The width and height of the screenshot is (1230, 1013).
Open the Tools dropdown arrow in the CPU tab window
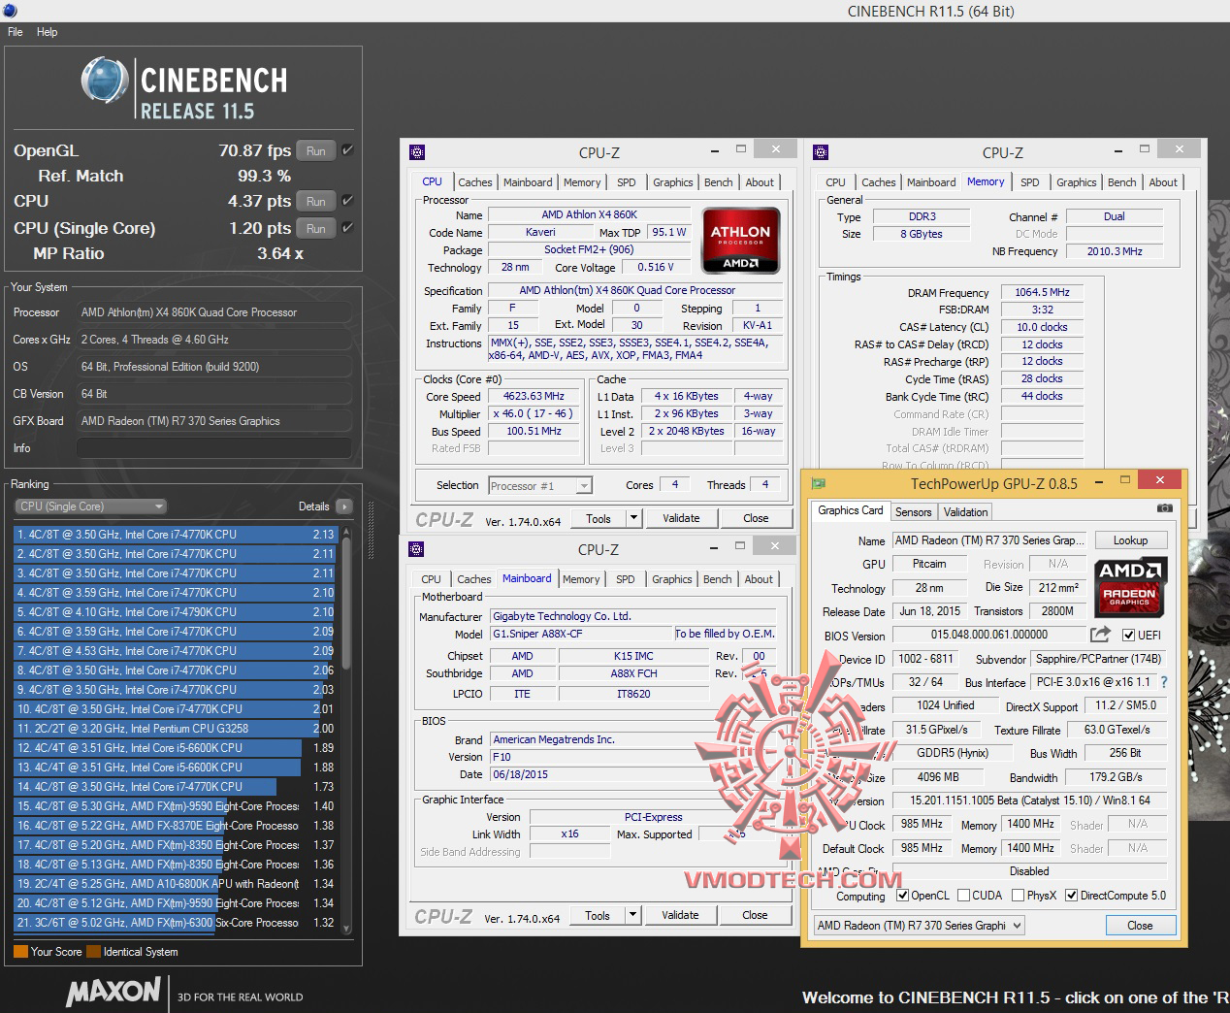click(633, 518)
